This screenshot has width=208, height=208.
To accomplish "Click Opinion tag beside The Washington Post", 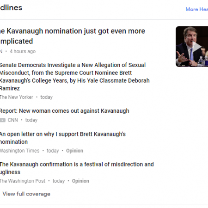I will [x=80, y=181].
